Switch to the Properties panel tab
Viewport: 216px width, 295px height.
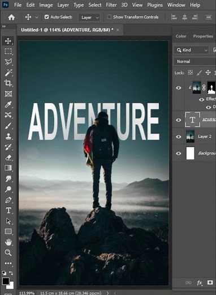coord(203,36)
